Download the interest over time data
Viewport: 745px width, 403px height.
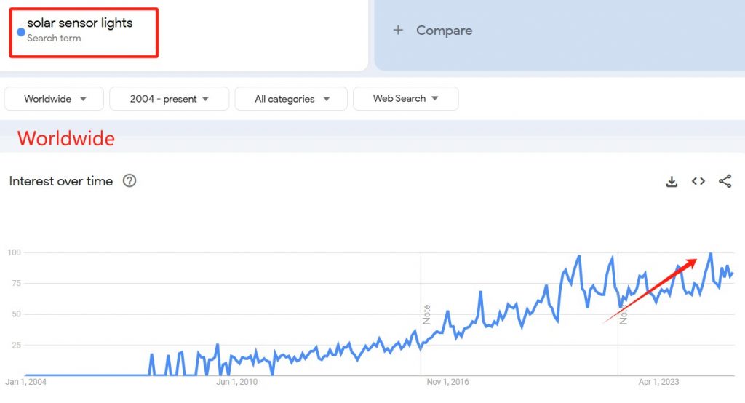[672, 182]
